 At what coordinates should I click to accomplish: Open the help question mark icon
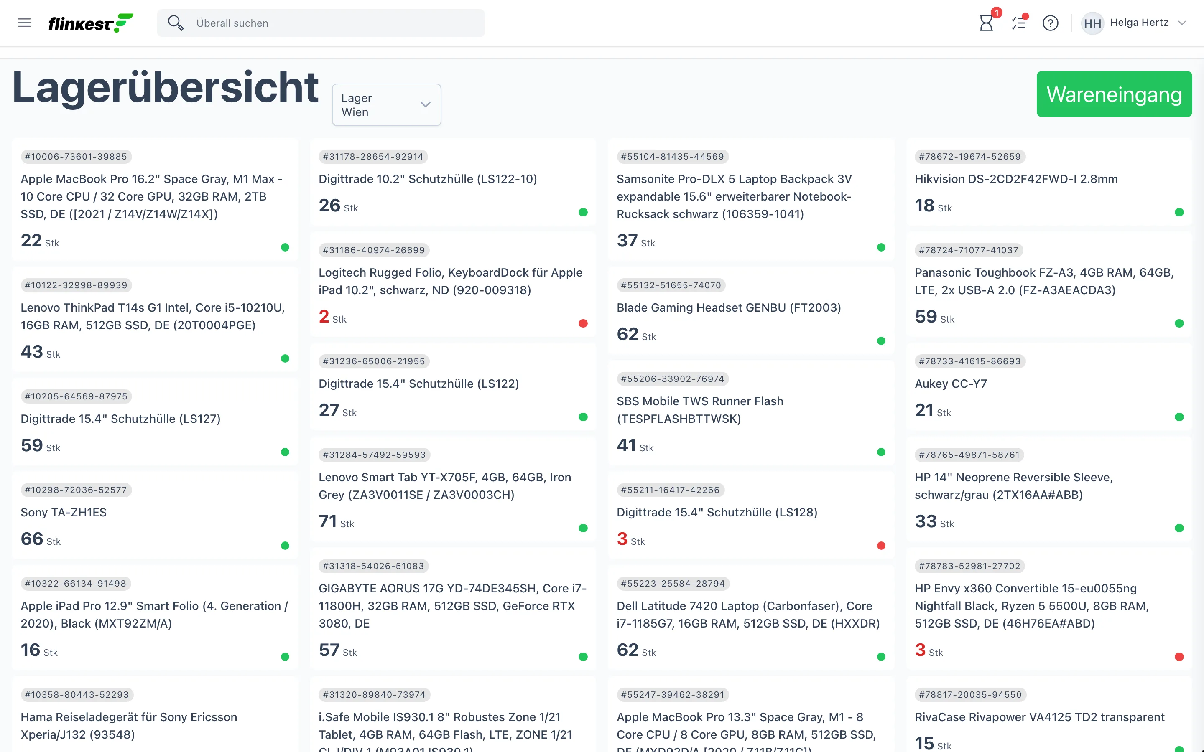click(1050, 23)
